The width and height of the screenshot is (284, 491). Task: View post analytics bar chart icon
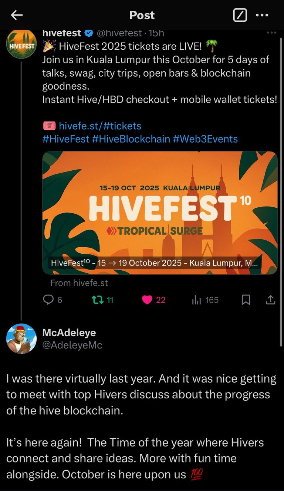click(196, 300)
